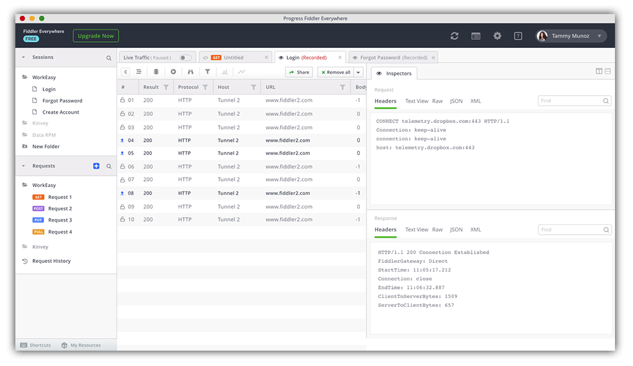Collapse the Sessions section

23,57
